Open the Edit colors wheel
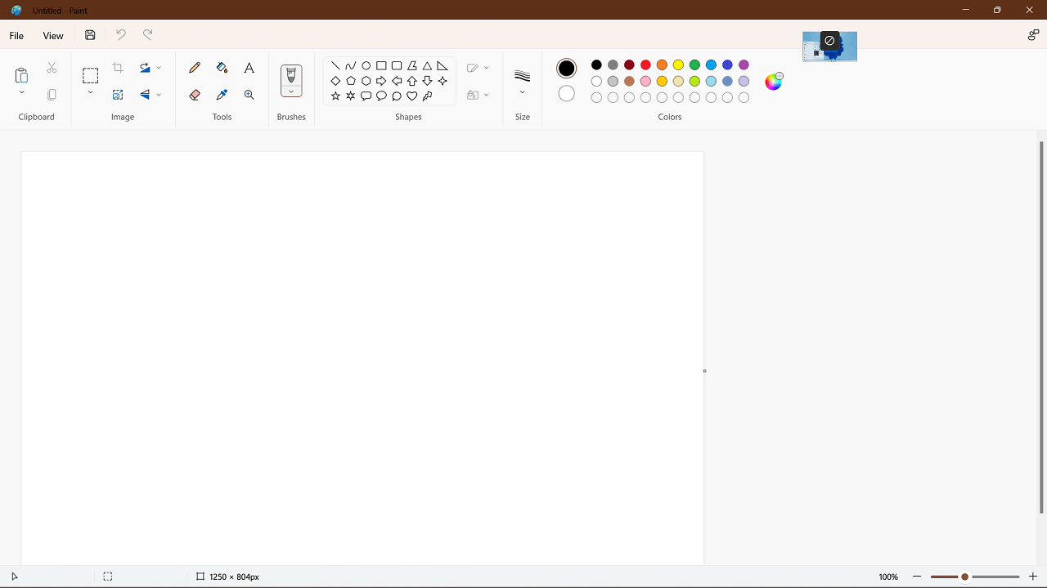The height and width of the screenshot is (588, 1047). [x=773, y=82]
